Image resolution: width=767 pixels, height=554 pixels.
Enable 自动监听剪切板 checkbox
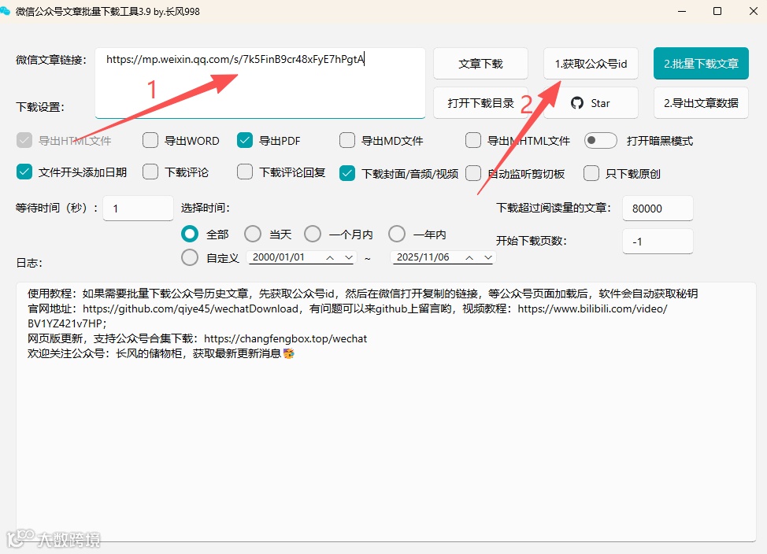click(473, 173)
